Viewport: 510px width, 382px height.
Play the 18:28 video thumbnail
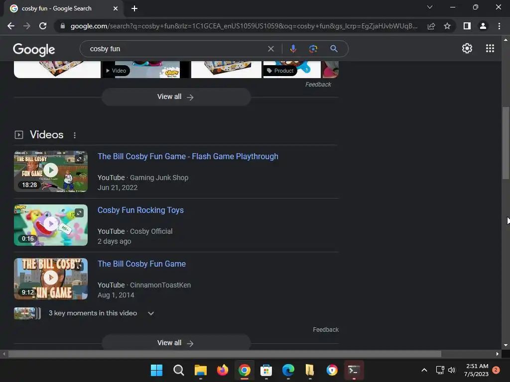point(51,171)
